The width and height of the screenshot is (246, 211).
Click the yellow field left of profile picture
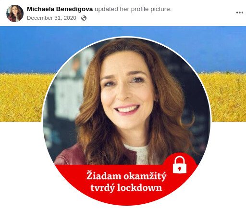[23, 98]
